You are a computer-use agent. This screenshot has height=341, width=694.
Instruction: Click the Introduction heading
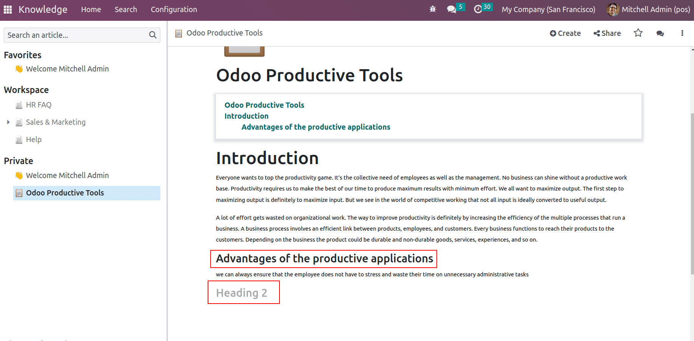[x=267, y=158]
